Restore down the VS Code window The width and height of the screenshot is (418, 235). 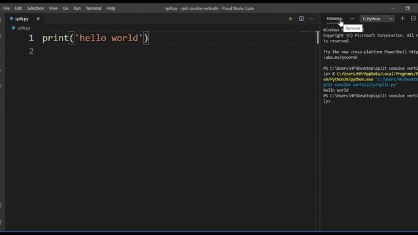click(x=408, y=8)
